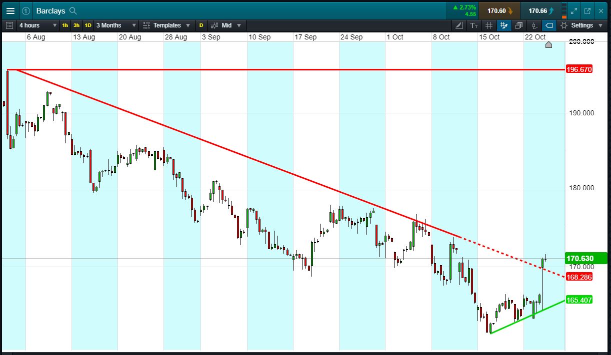Click the 6 Aug date label
Viewport: 611px width, 355px height.
click(36, 37)
